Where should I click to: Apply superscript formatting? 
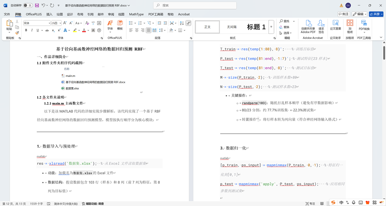[59, 30]
